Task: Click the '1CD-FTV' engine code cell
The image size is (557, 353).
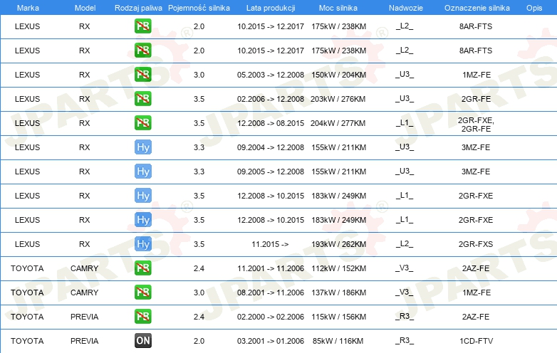Action: pyautogui.click(x=476, y=341)
